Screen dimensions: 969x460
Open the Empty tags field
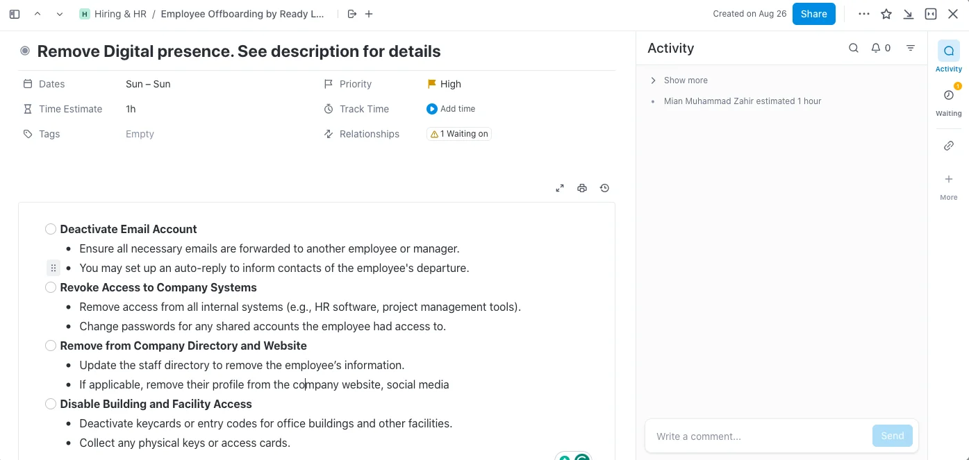pos(140,134)
